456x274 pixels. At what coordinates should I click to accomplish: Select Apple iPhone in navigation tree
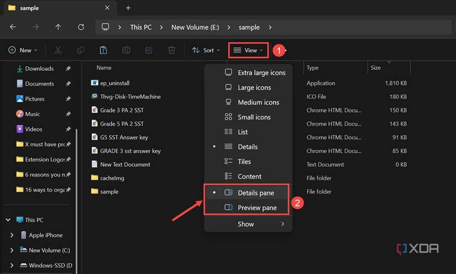45,235
